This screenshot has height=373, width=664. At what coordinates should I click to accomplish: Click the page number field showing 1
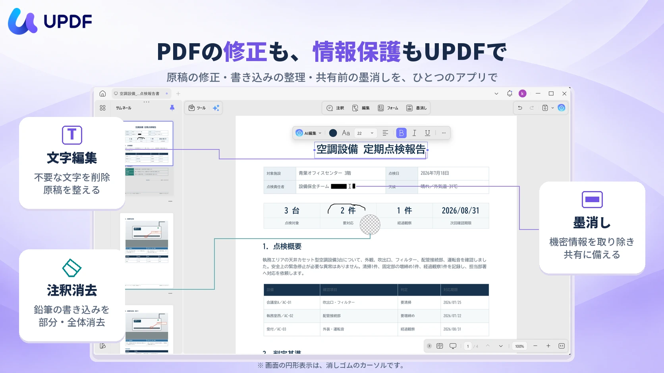[x=468, y=346]
